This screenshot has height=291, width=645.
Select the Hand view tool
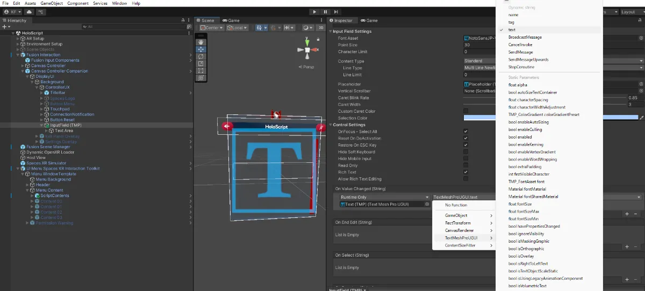point(201,42)
